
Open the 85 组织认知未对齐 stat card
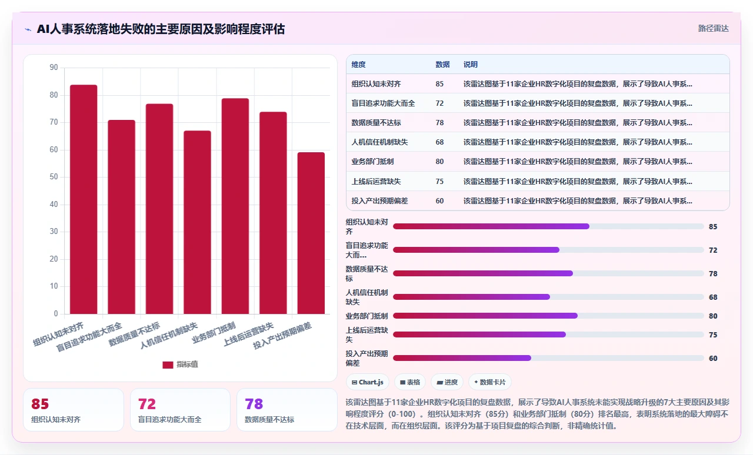[x=74, y=410]
